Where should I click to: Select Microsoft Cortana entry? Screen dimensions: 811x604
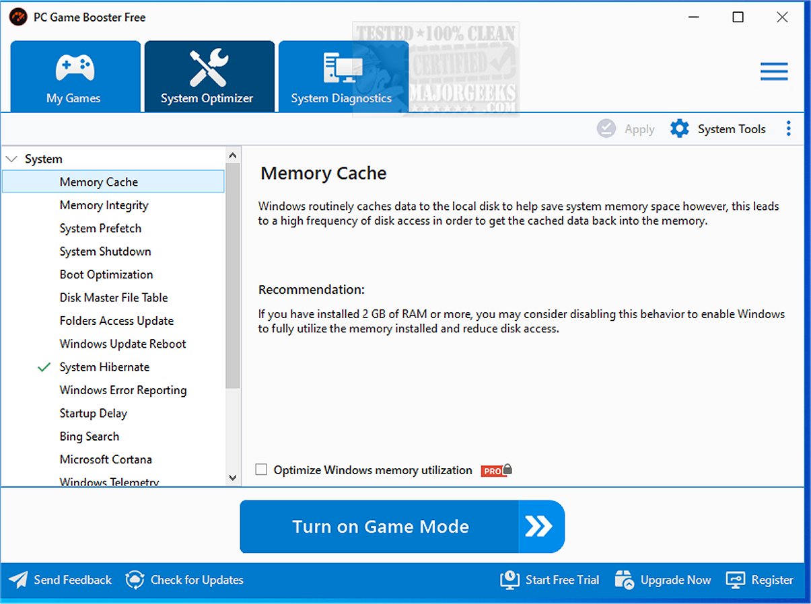[x=106, y=459]
